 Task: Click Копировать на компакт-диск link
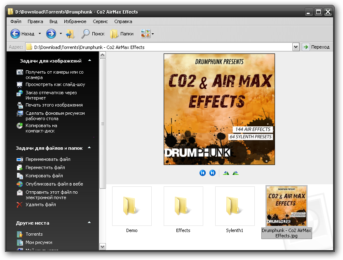click(41, 128)
